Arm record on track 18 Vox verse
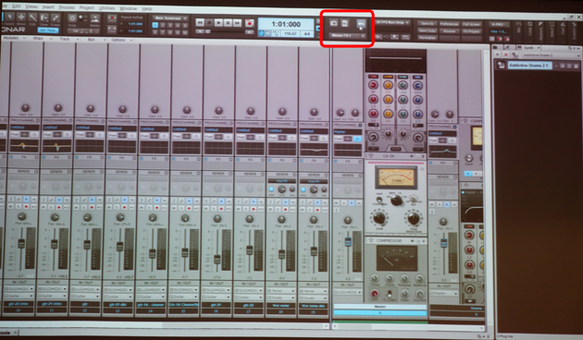583x340 pixels. pyautogui.click(x=287, y=210)
